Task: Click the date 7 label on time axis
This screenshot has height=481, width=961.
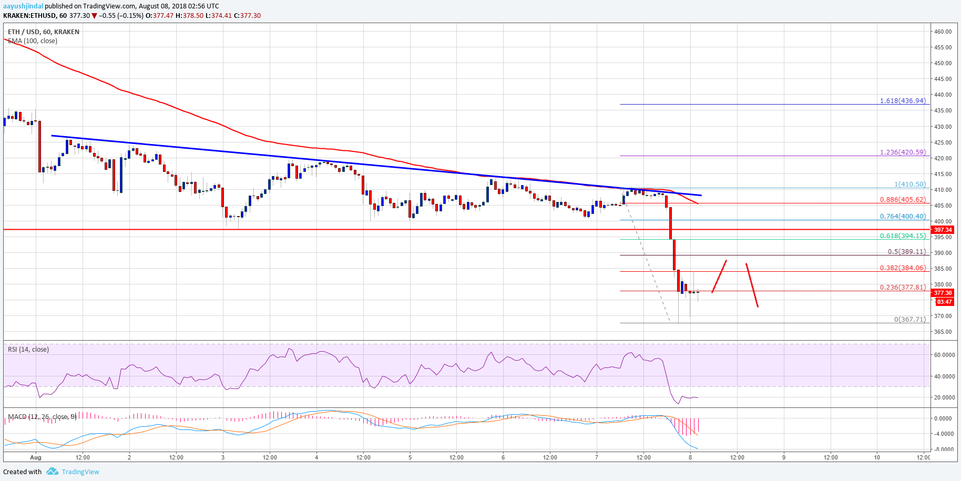Action: [x=597, y=457]
